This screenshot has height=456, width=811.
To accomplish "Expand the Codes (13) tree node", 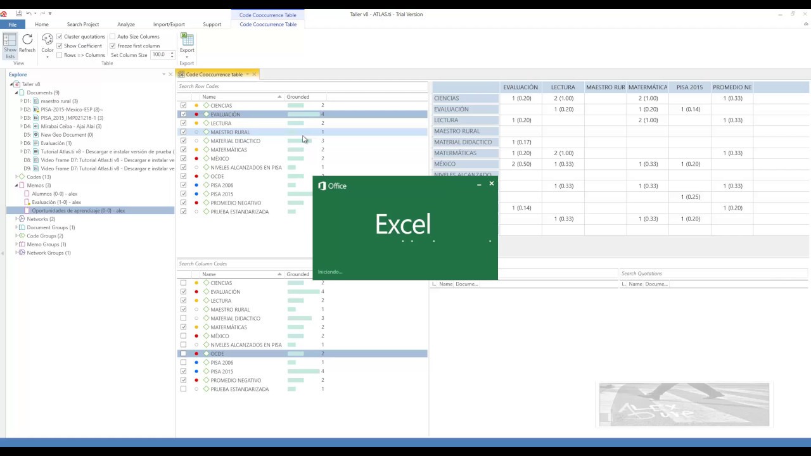I will pos(16,177).
